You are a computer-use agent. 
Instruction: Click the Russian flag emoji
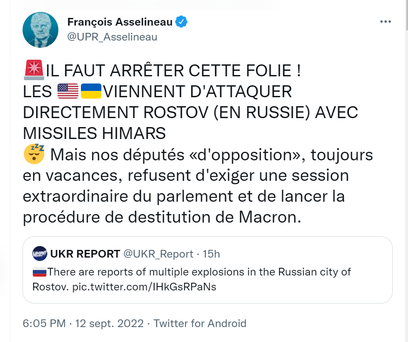tap(39, 272)
